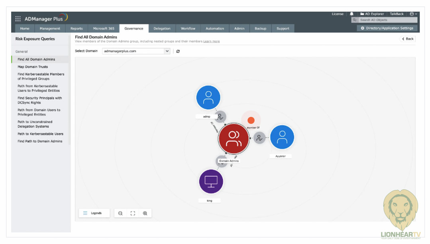Open the AD search type dropdown
The height and width of the screenshot is (244, 430).
[355, 20]
